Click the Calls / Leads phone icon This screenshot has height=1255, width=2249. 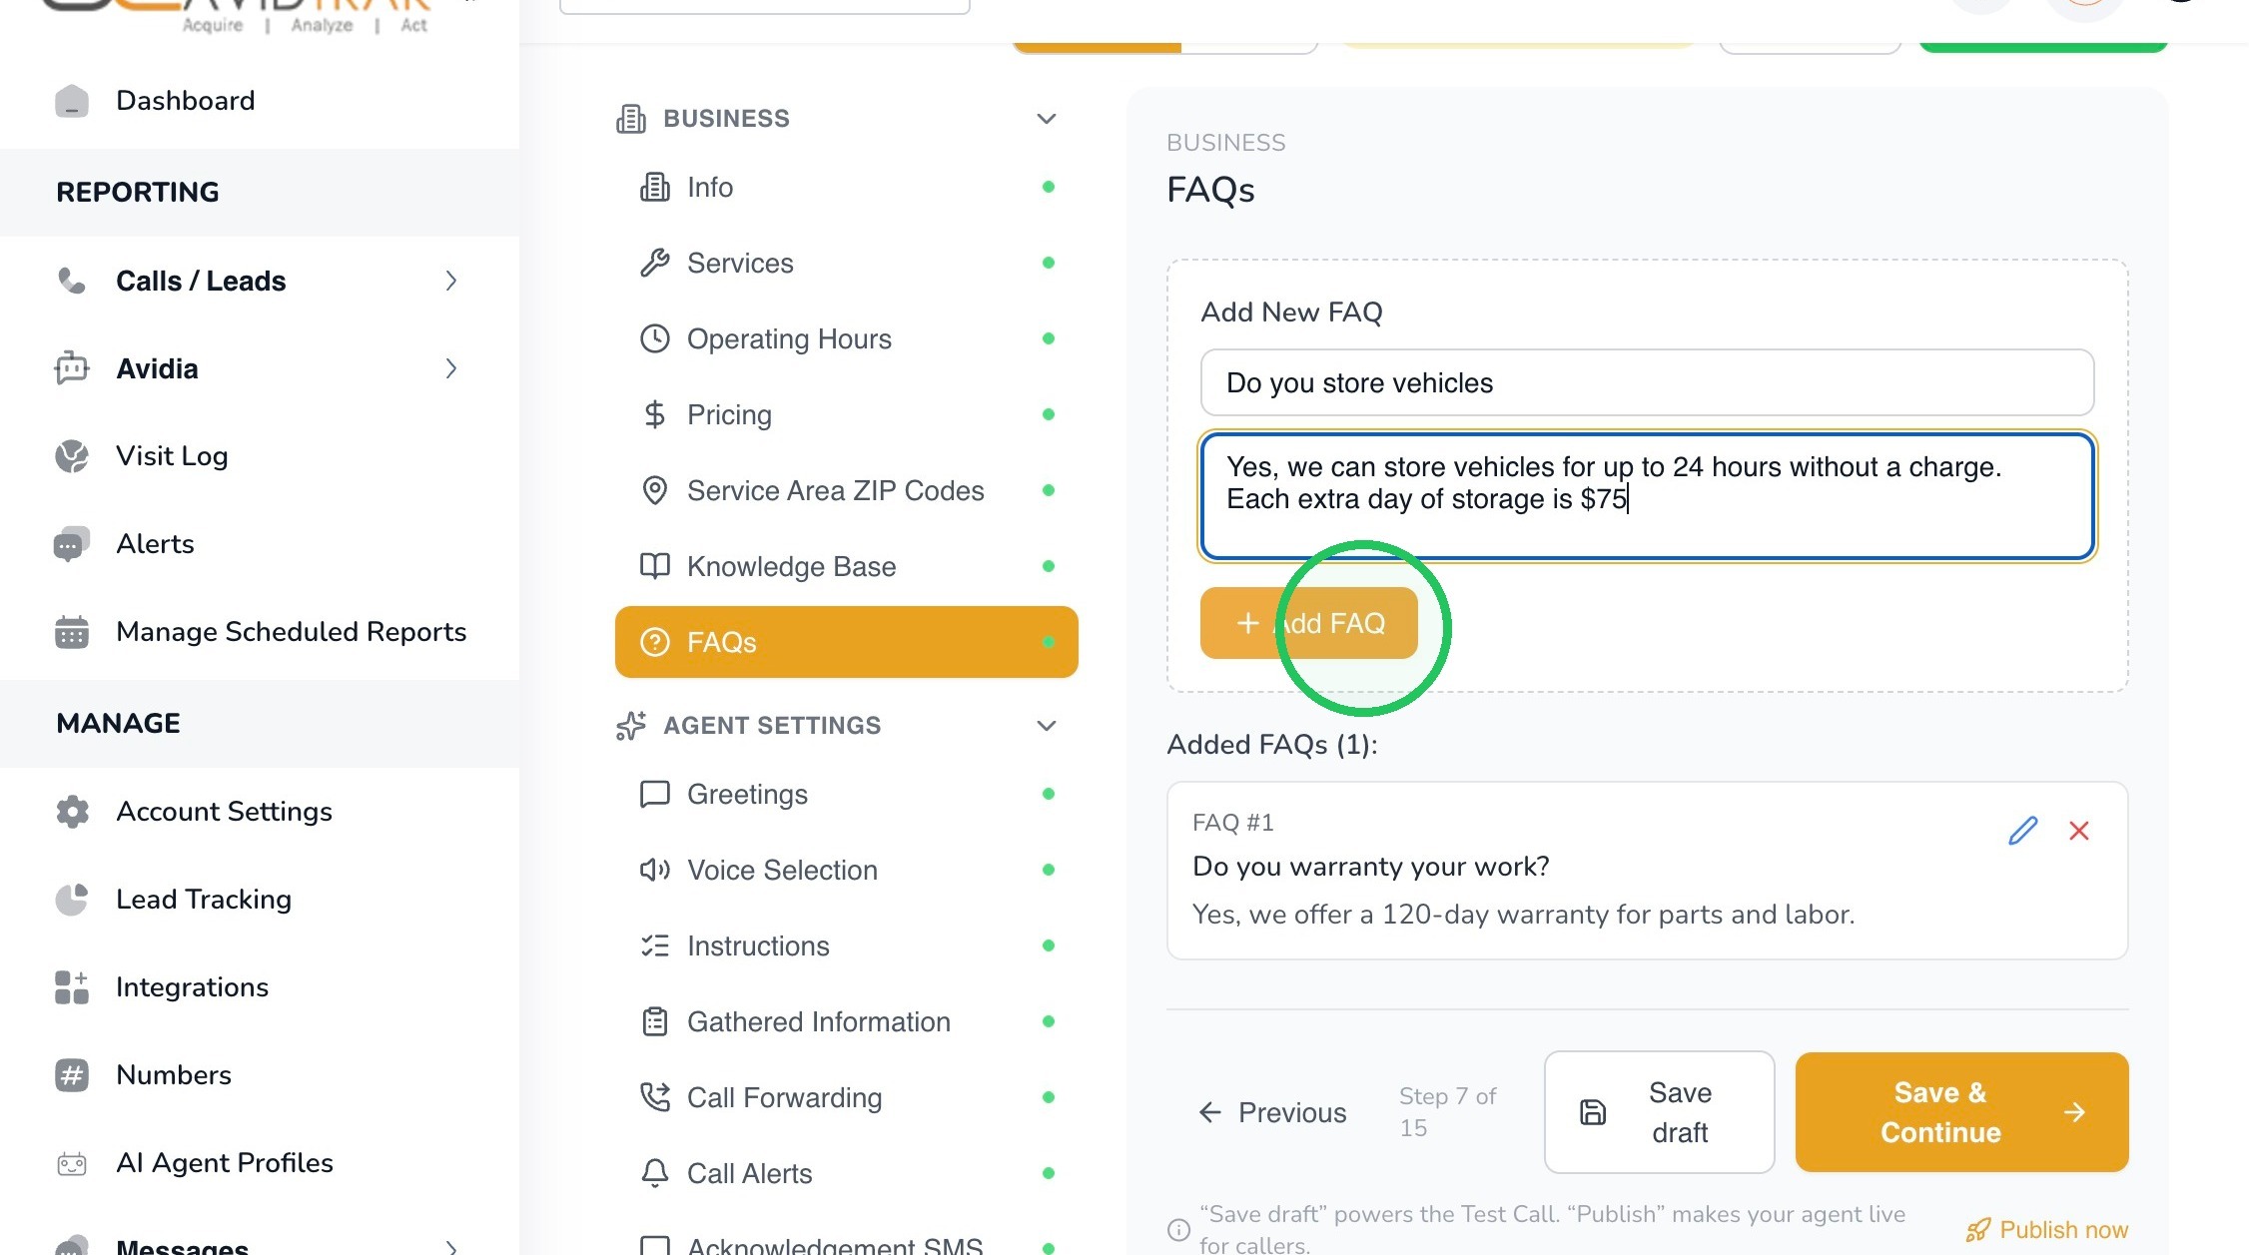(x=72, y=281)
